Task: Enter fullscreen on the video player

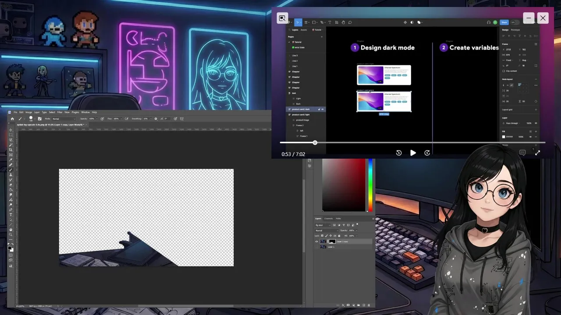Action: (537, 153)
